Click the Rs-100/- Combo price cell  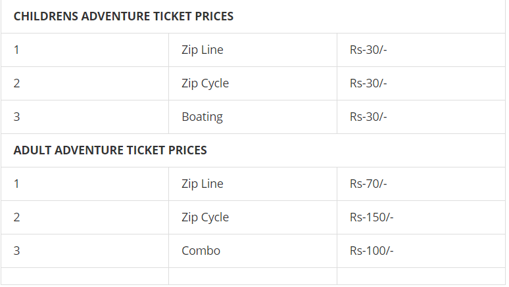(x=372, y=251)
